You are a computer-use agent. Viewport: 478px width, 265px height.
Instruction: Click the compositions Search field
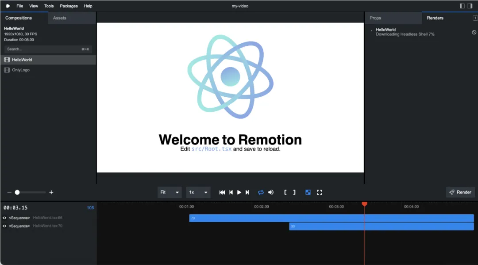48,49
